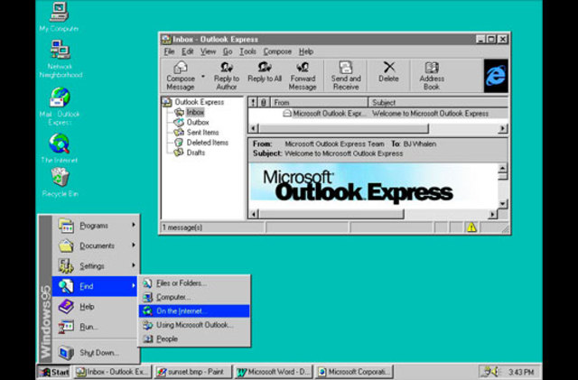Expand Settings in the Start menu
The height and width of the screenshot is (380, 578).
[96, 266]
